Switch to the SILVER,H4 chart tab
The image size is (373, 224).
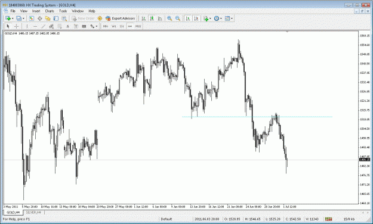coord(33,212)
